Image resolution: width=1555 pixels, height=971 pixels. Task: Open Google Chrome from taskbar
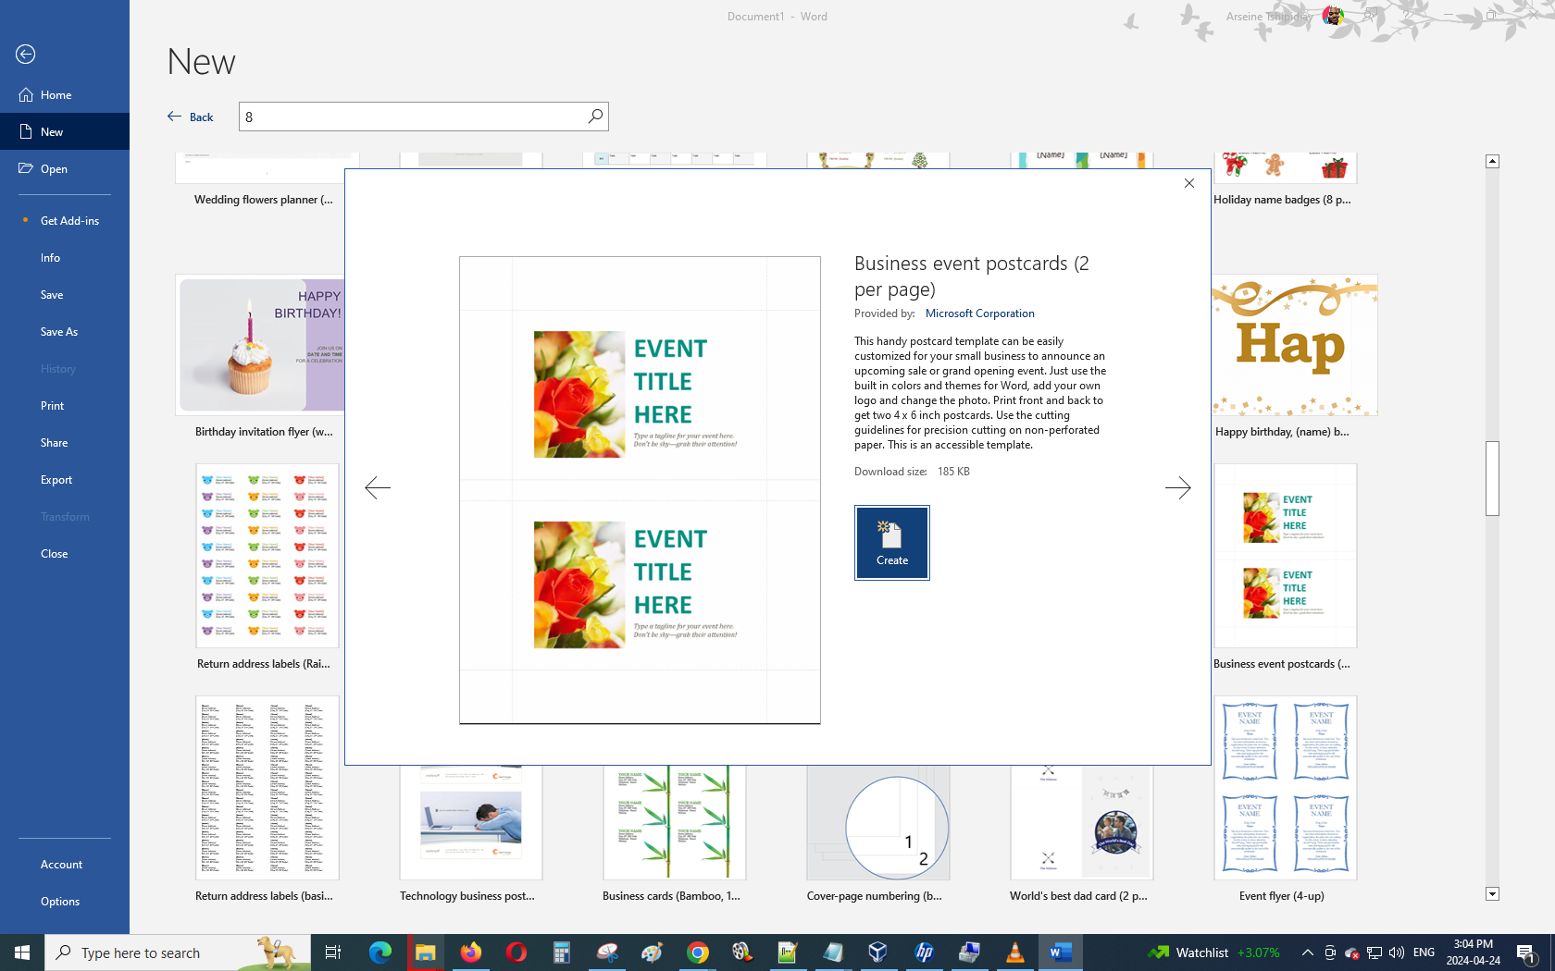[x=698, y=953]
